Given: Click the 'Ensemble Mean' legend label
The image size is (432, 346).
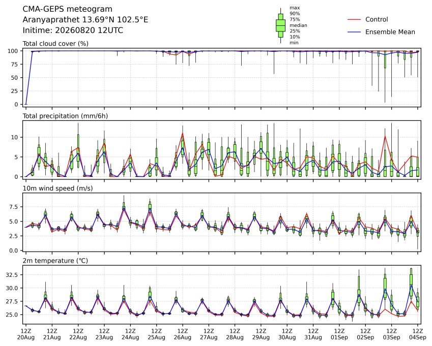Looking at the screenshot, I should (390, 32).
